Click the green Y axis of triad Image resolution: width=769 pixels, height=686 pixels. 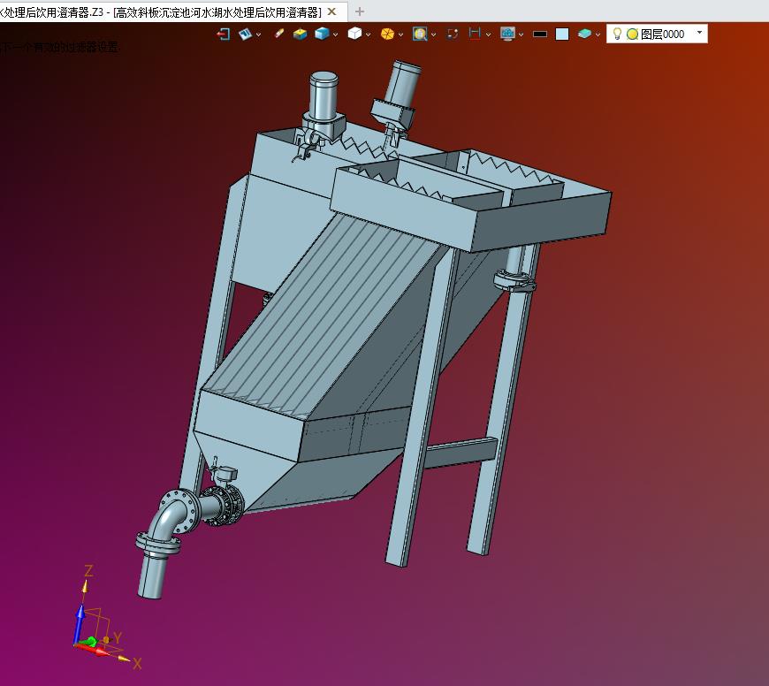[90, 641]
